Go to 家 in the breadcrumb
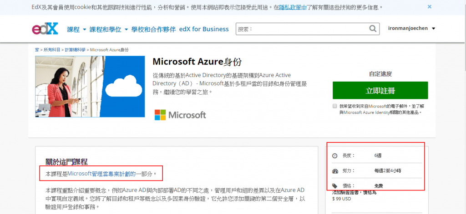The width and height of the screenshot is (466, 214). tap(37, 50)
